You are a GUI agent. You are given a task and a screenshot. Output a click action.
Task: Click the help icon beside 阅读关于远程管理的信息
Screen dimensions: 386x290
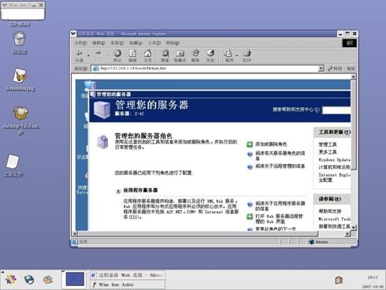point(250,167)
